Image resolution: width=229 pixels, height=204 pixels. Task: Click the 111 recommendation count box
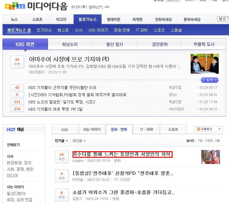(17, 102)
